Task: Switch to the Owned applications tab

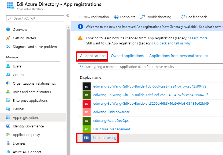Action: 127,56
